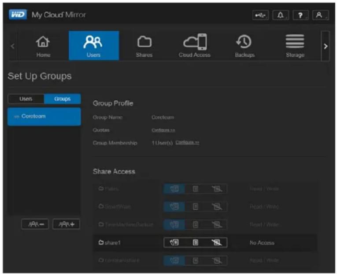Click the 'Set Up Groups' page title
The height and width of the screenshot is (274, 337).
tap(40, 76)
